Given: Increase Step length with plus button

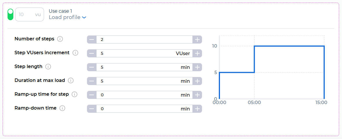Looking at the screenshot, I should (197, 67).
